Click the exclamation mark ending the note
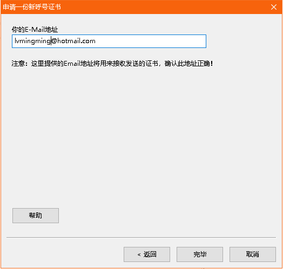283x269 pixels. [212, 64]
